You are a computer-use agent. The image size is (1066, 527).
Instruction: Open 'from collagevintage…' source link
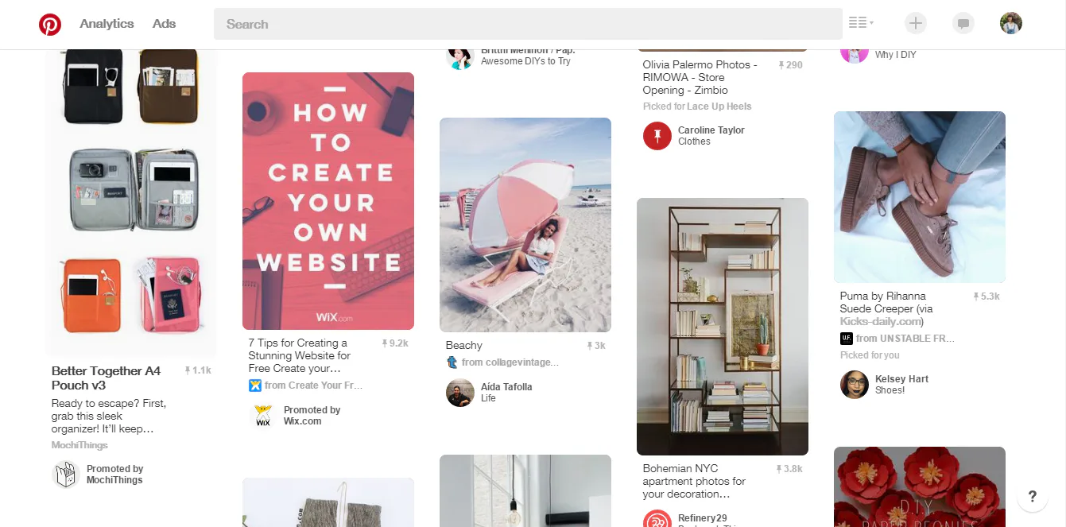click(510, 362)
